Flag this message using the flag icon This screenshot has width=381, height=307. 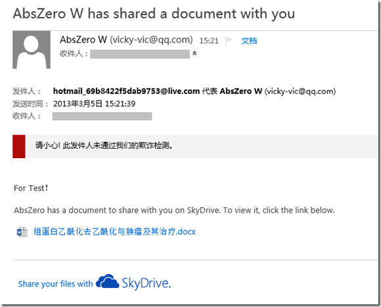coord(229,41)
